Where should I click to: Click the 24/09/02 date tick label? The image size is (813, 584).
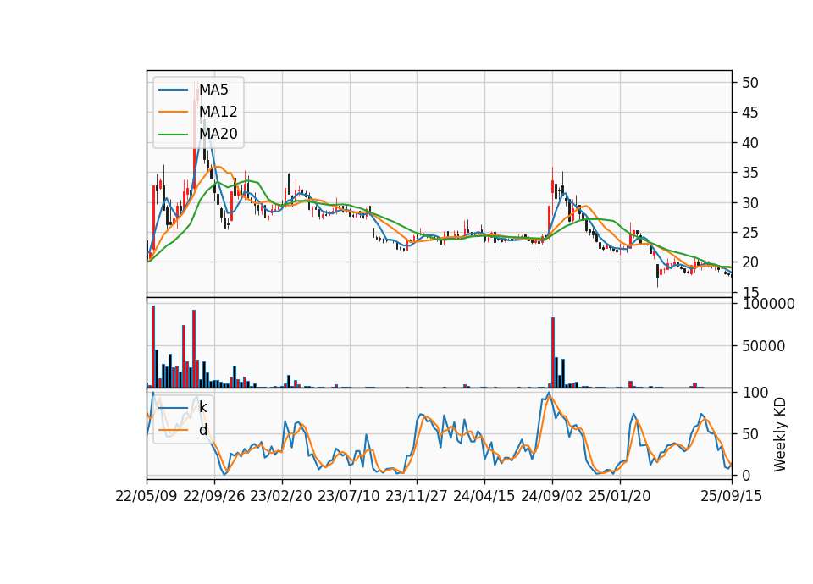pyautogui.click(x=551, y=496)
